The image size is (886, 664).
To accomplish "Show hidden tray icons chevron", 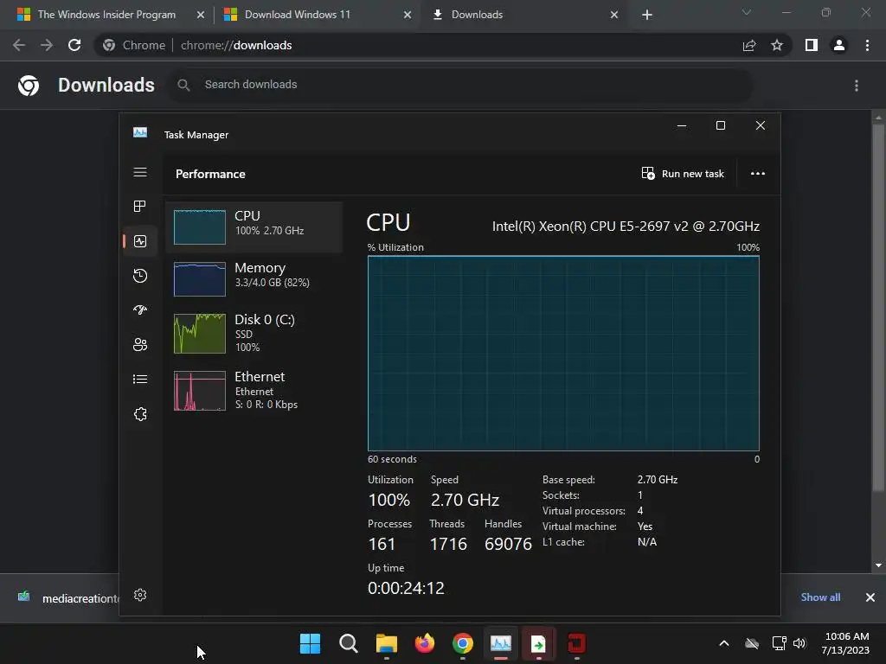I will pyautogui.click(x=724, y=643).
